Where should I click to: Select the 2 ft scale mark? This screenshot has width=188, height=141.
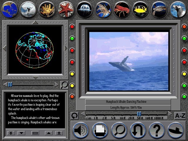click(x=105, y=118)
